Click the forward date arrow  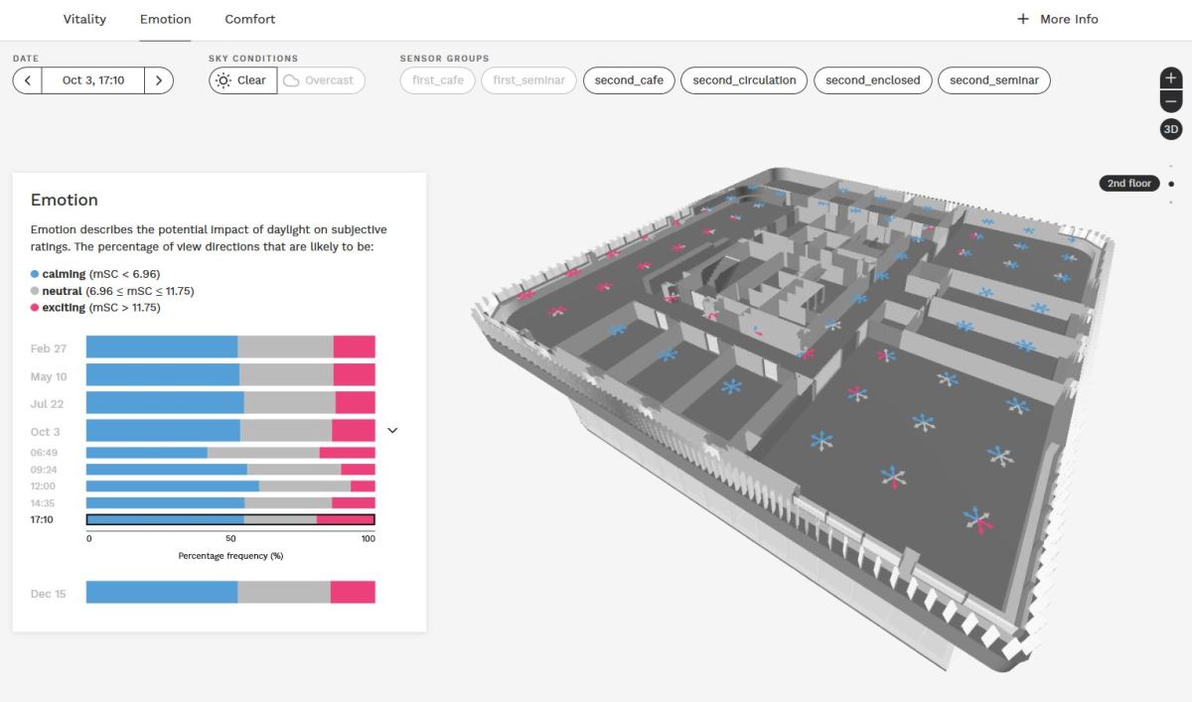point(158,80)
